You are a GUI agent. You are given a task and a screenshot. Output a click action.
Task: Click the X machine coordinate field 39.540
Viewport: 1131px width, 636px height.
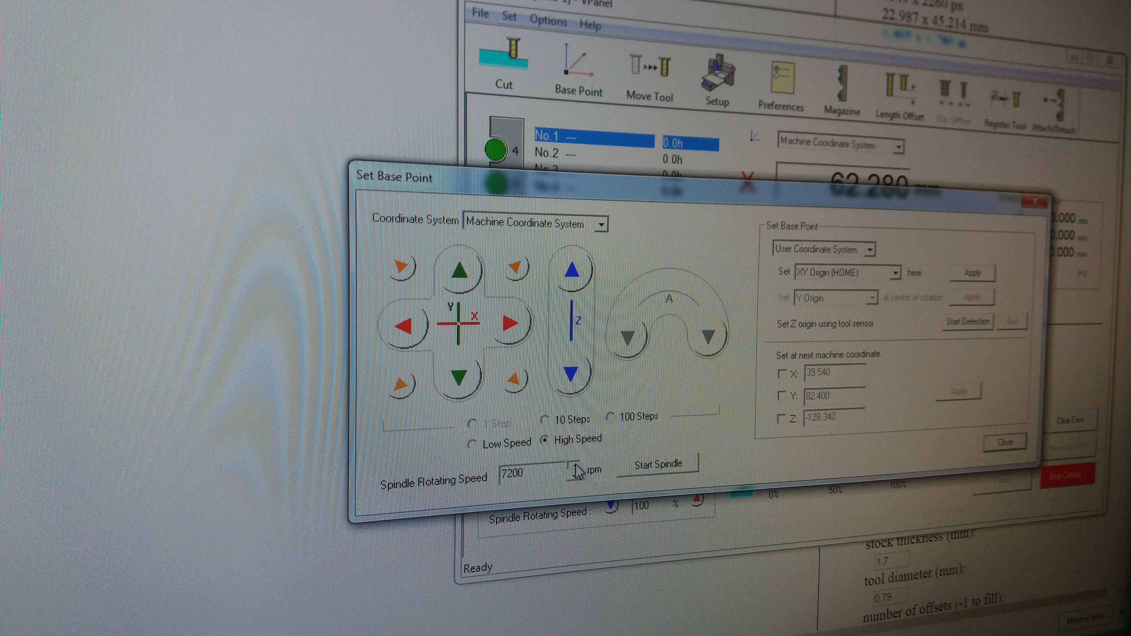(x=835, y=372)
